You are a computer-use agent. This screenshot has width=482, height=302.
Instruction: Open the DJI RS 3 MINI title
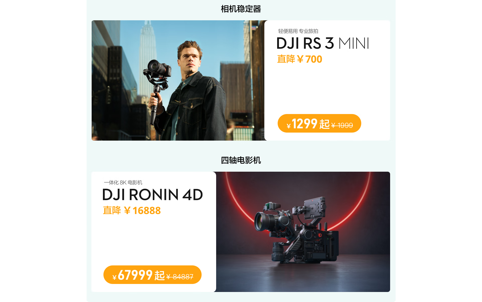pos(323,43)
